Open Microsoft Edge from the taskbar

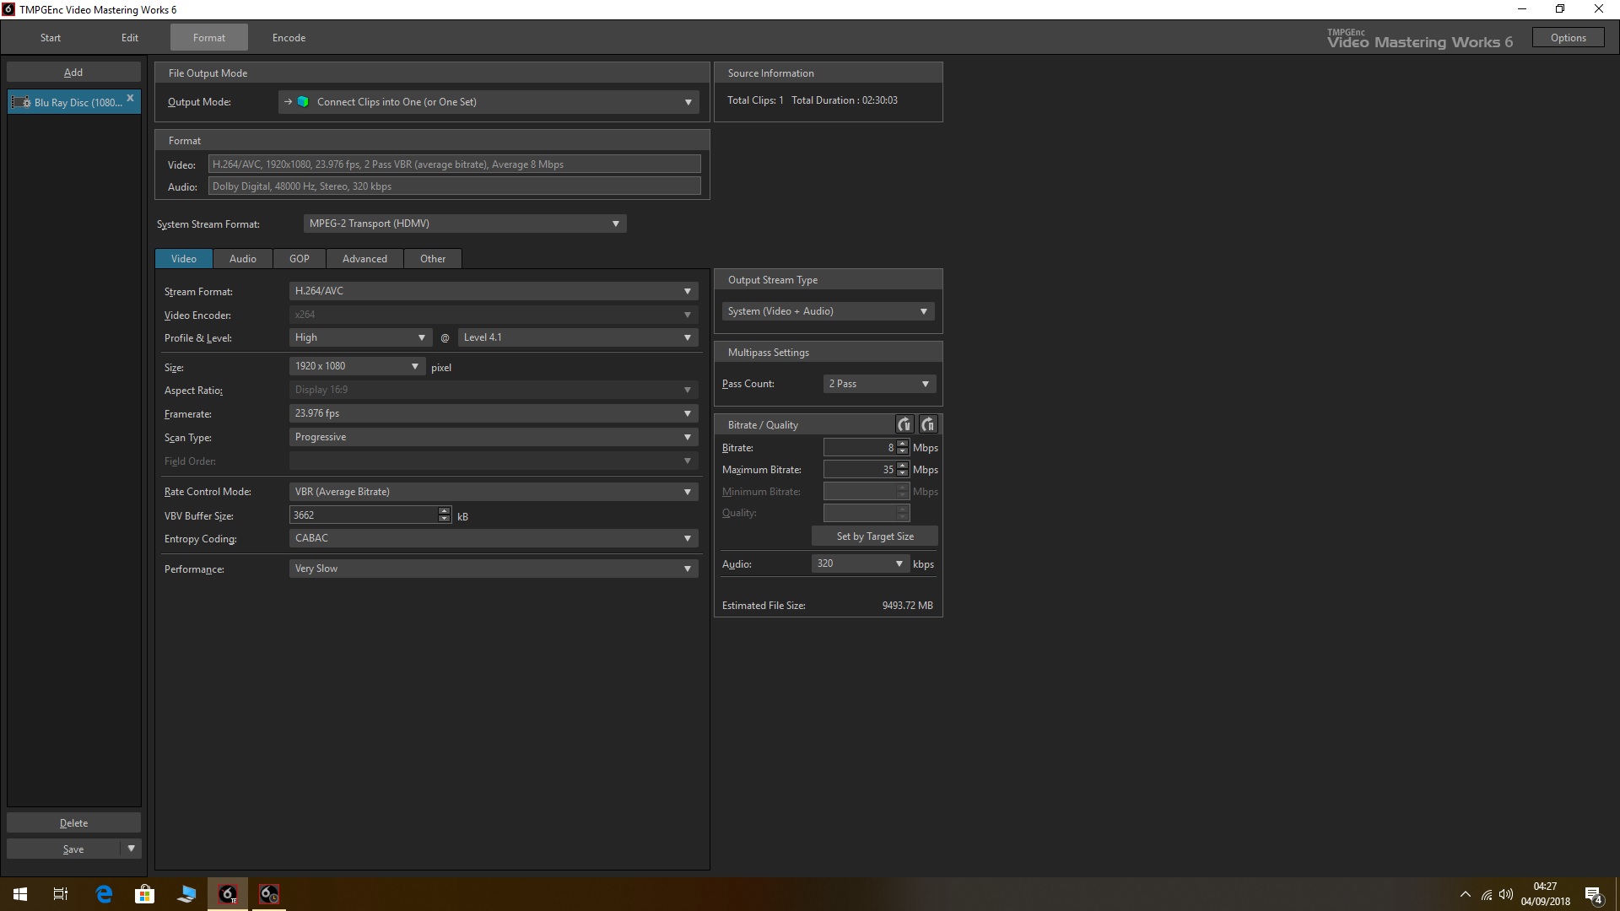[x=104, y=894]
